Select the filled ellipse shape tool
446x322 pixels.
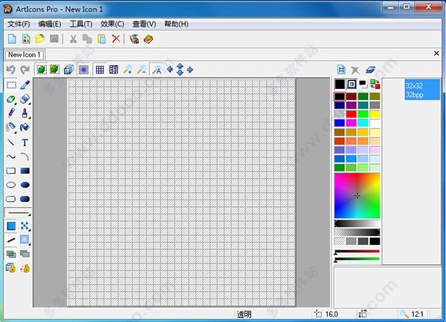[25, 185]
